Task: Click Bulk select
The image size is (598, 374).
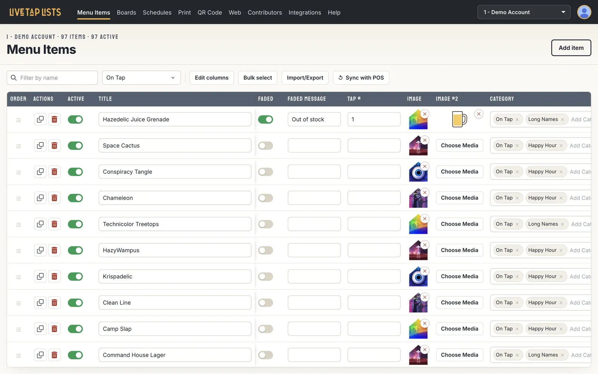Action: [x=258, y=78]
